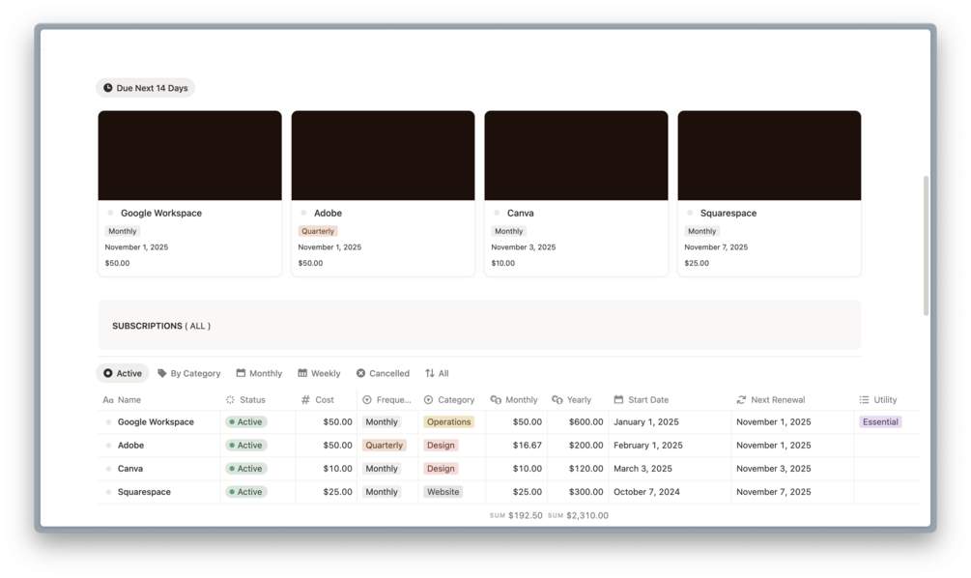Click start date October 7, 2024
971x578 pixels.
(x=646, y=492)
